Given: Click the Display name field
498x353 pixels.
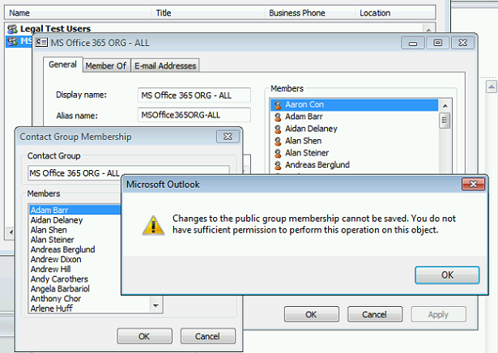Looking at the screenshot, I should pos(194,96).
